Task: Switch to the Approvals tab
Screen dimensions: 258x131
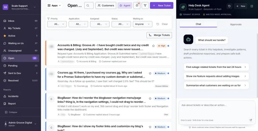Action: click(x=236, y=24)
